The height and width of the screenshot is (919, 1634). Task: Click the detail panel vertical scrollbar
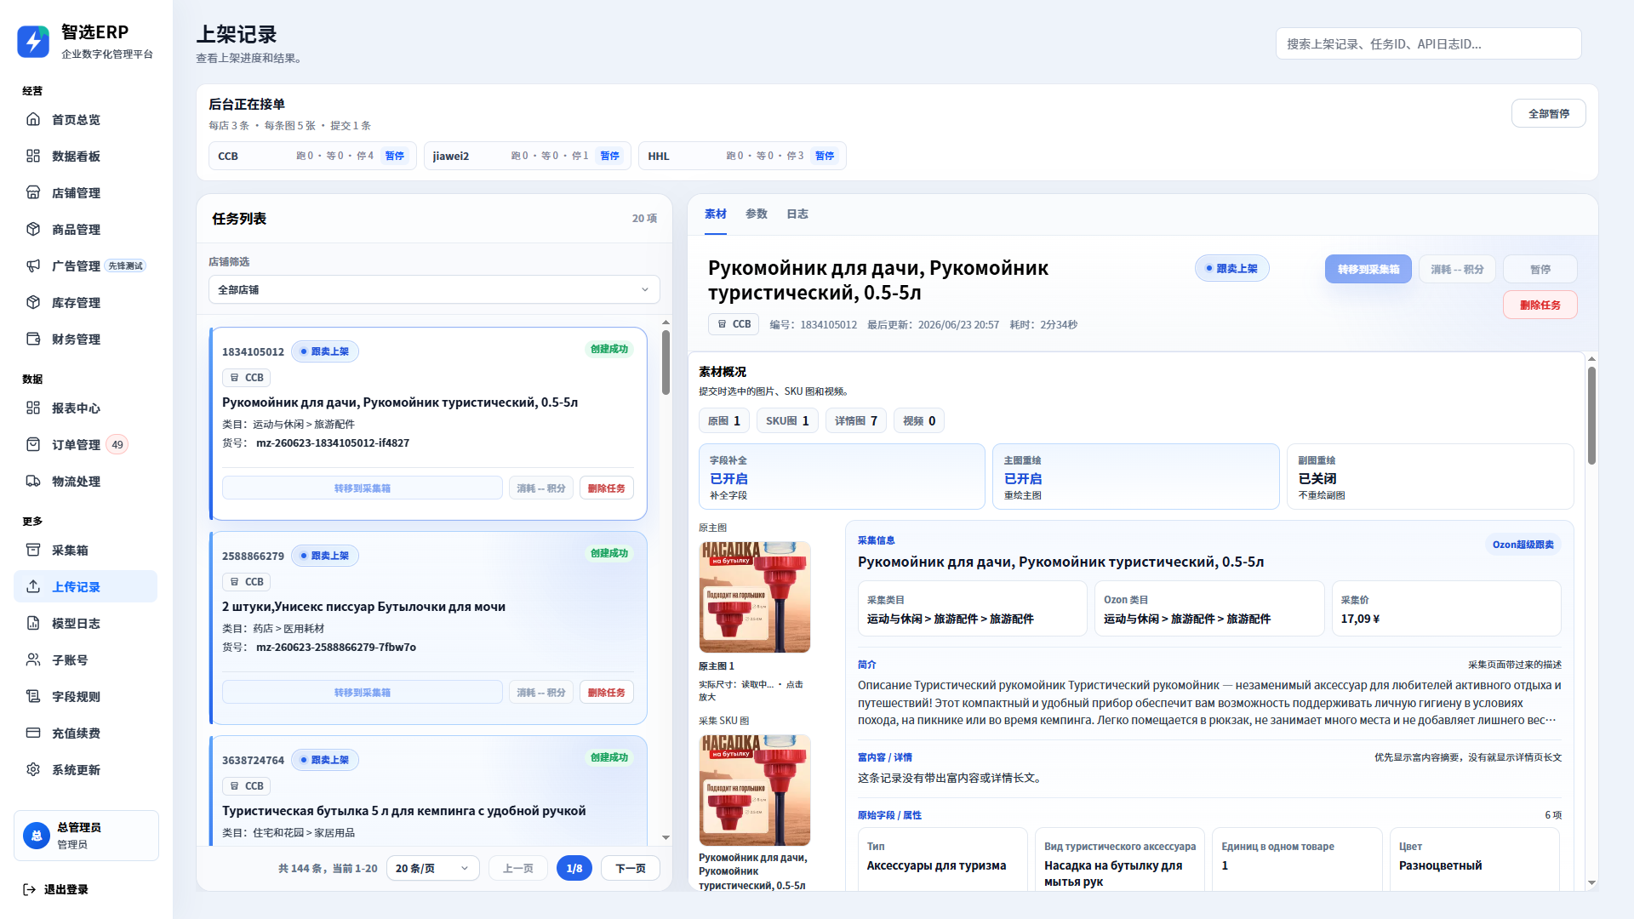[1591, 415]
